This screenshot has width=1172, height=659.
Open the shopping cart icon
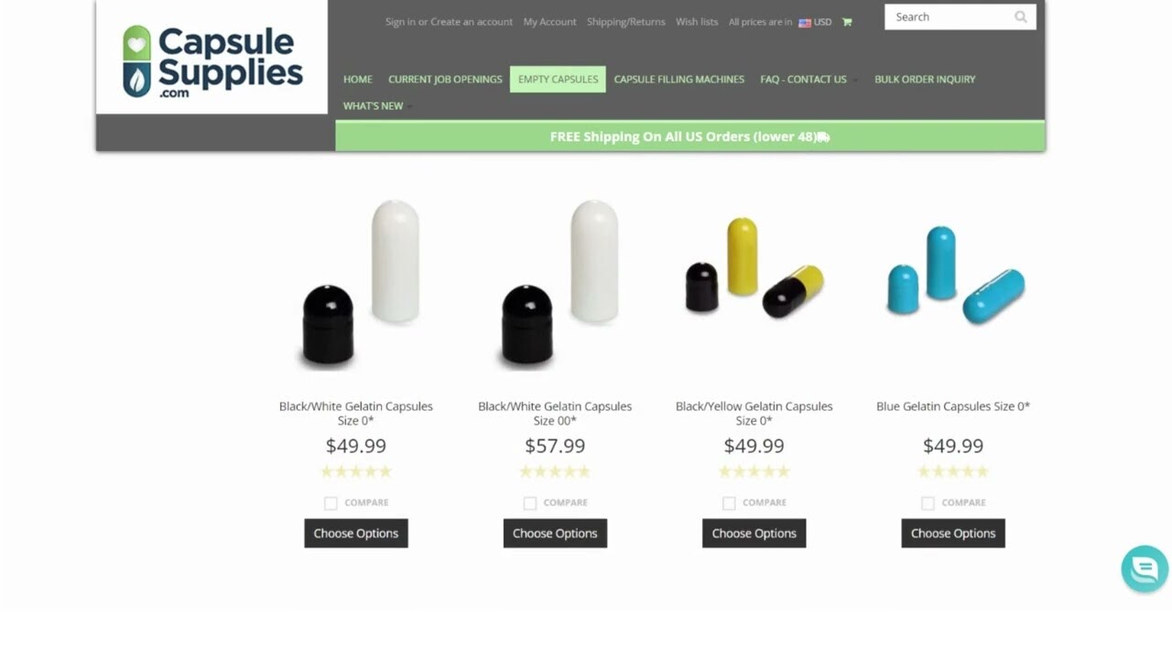click(x=847, y=22)
